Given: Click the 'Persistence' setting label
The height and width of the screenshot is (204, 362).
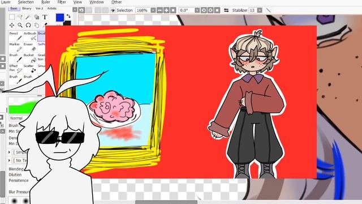Looking at the screenshot, I should click(x=19, y=180).
